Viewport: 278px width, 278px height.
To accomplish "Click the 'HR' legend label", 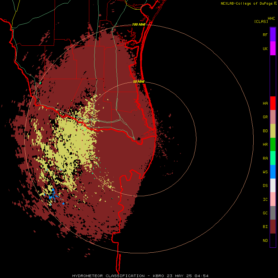I will (265, 145).
